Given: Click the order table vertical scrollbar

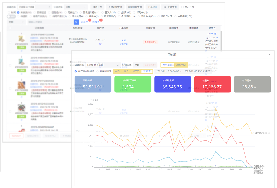Looking at the screenshot, I should click(221, 41).
